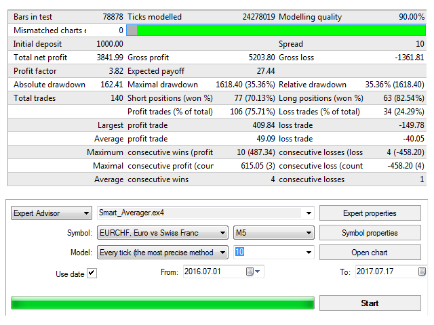Select the Gross loss value -1361.81
The image size is (434, 325).
pyautogui.click(x=410, y=58)
